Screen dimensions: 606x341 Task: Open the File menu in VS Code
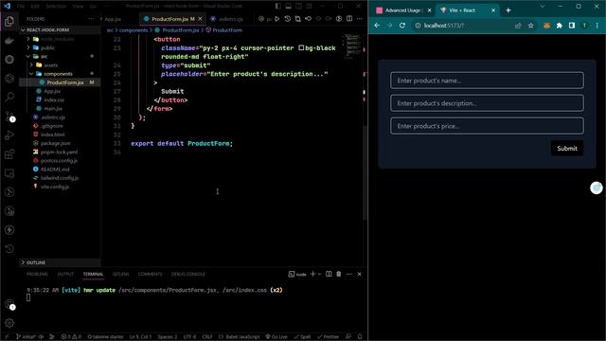pyautogui.click(x=21, y=7)
